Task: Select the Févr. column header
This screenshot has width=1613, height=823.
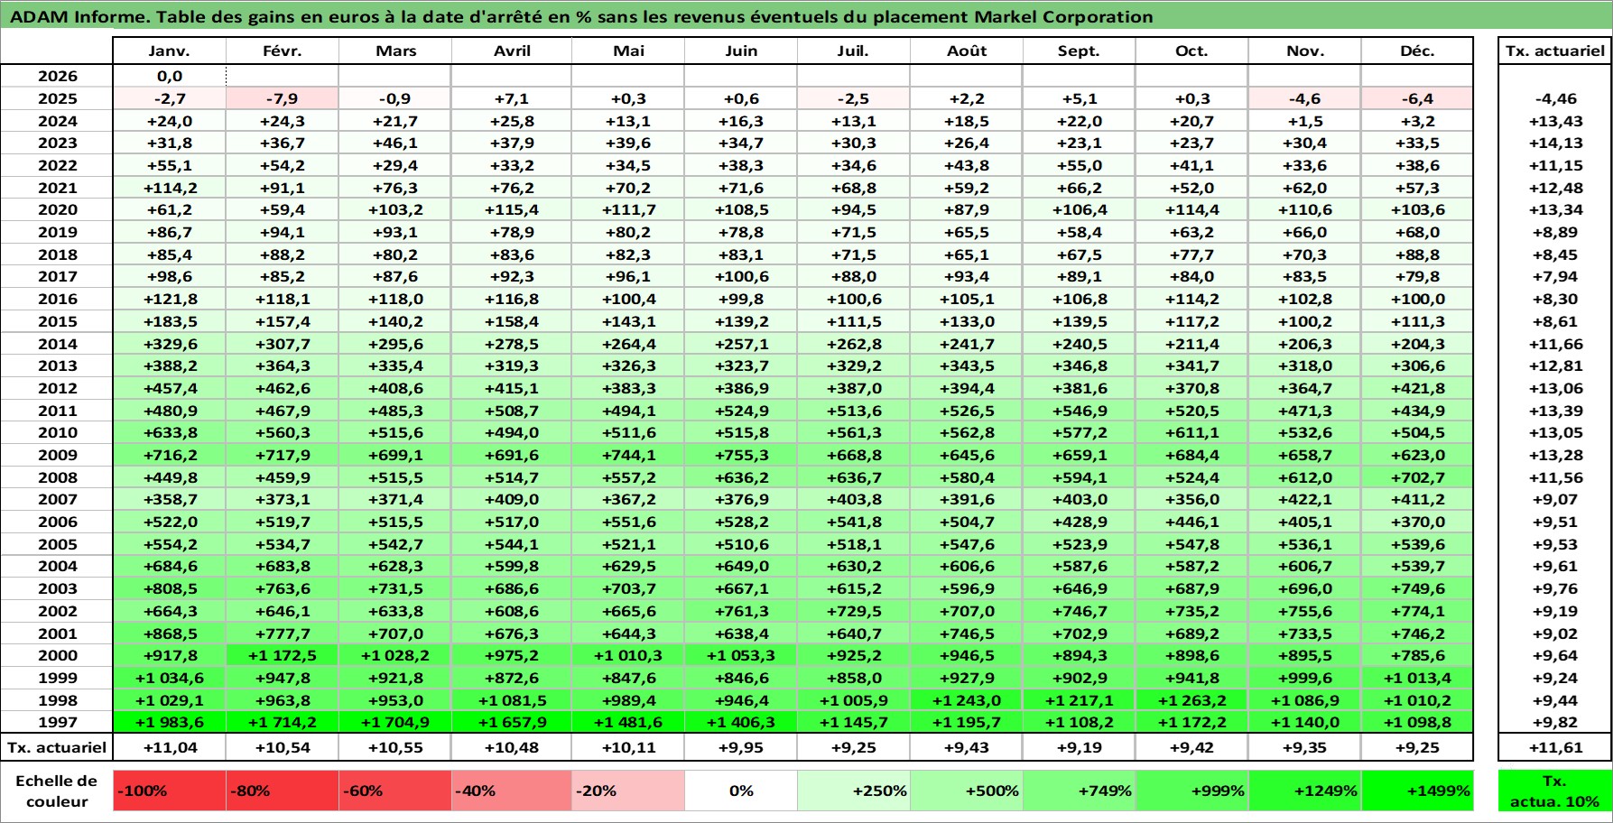Action: 283,51
